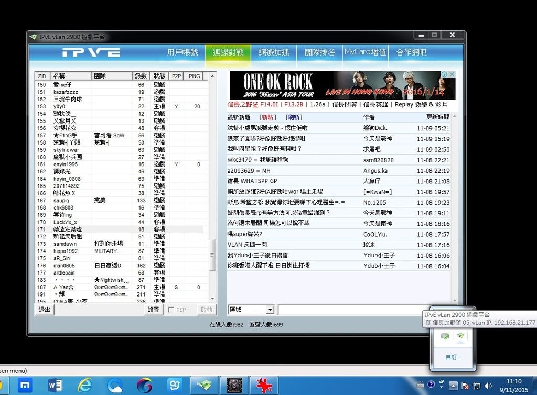Image resolution: width=537 pixels, height=395 pixels.
Task: Open the Maxthon browser taskbar icon
Action: pos(25,386)
